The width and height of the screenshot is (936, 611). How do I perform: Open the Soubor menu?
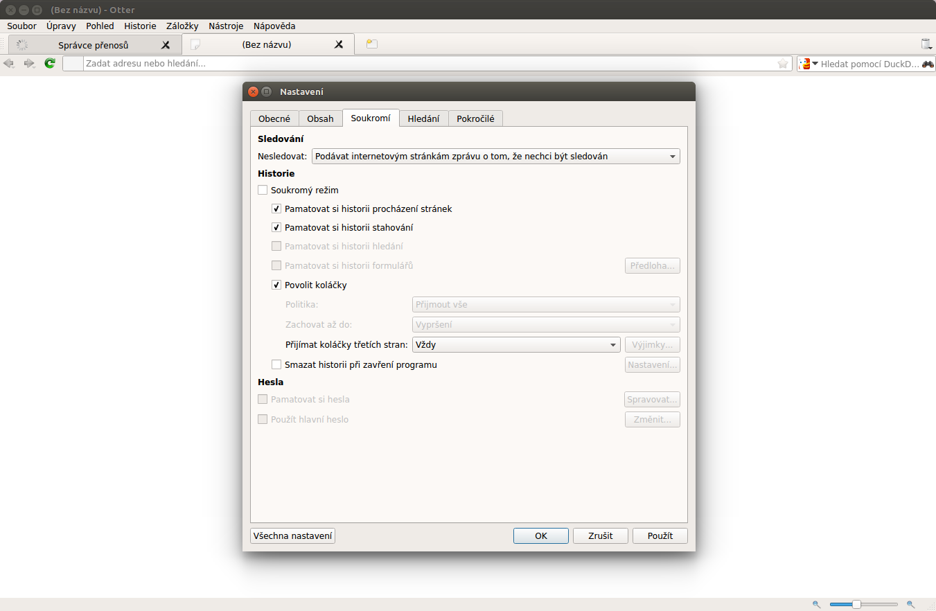click(x=21, y=26)
